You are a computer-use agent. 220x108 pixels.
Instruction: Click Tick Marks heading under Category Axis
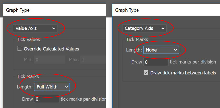point(137,40)
